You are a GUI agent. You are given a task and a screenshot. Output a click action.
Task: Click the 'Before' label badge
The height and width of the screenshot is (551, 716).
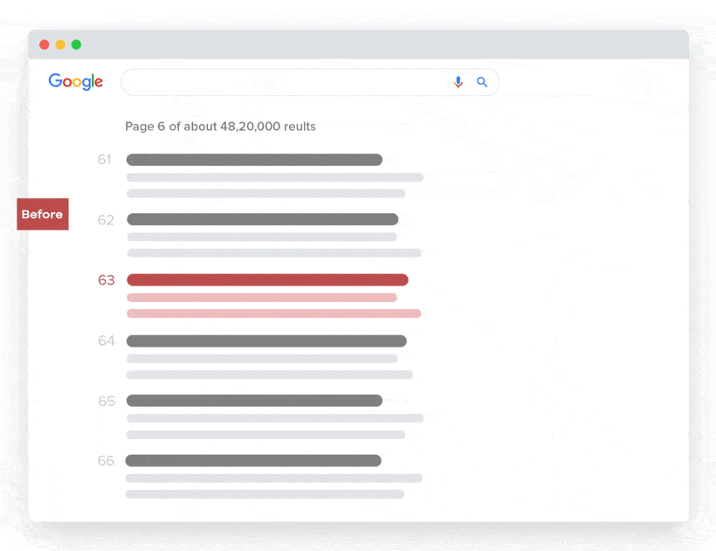click(42, 214)
